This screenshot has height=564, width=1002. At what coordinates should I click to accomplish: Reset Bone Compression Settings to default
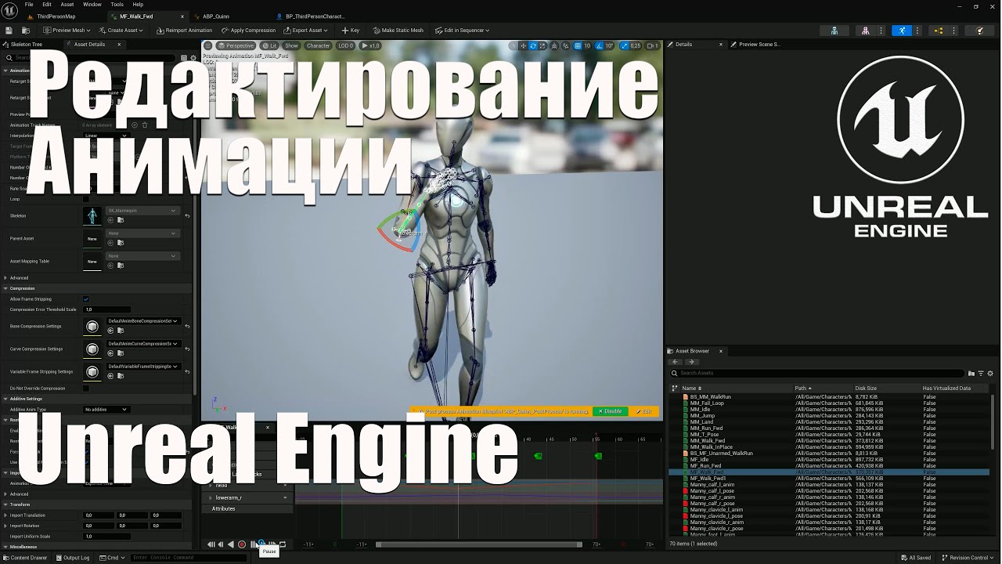point(187,326)
